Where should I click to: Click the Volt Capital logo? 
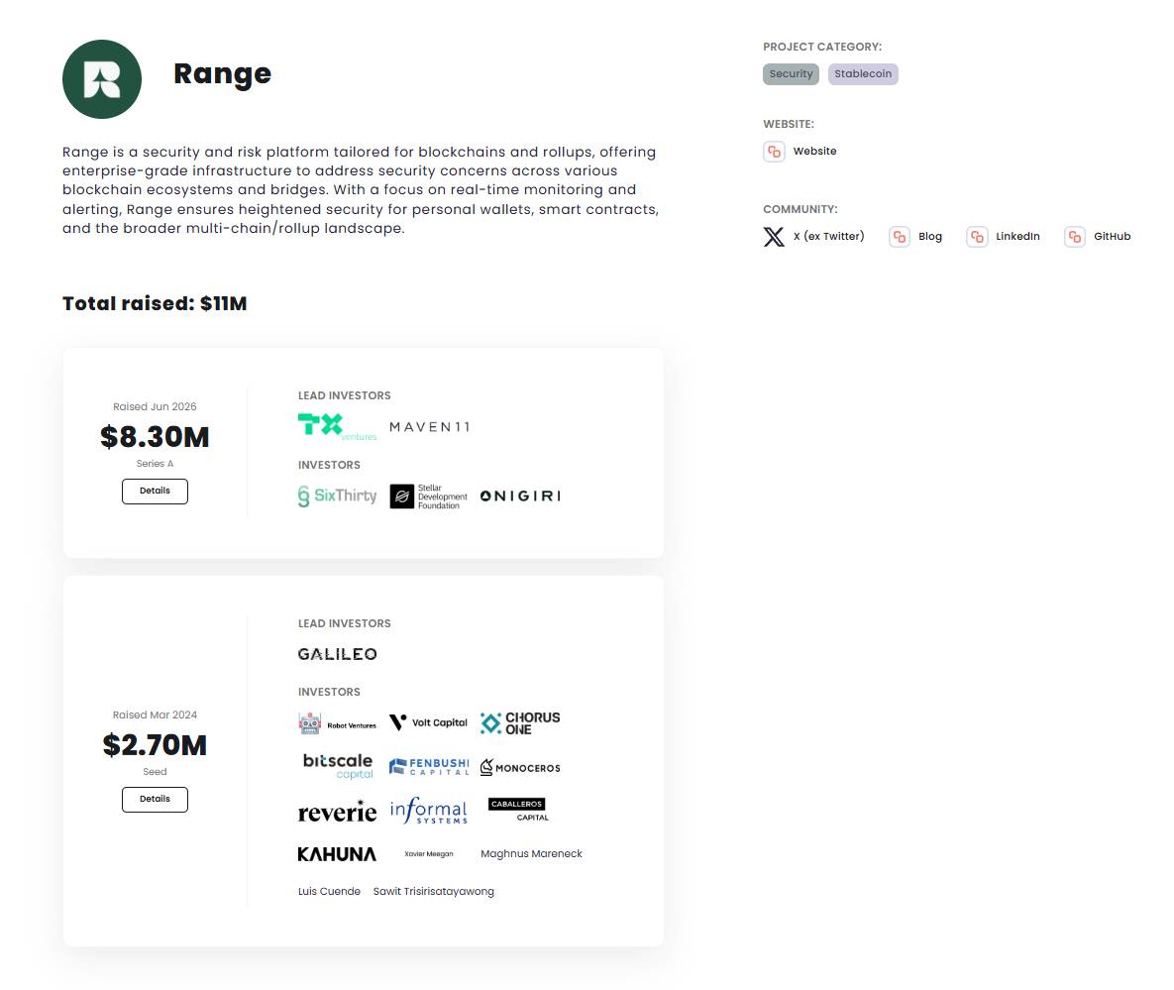[428, 722]
